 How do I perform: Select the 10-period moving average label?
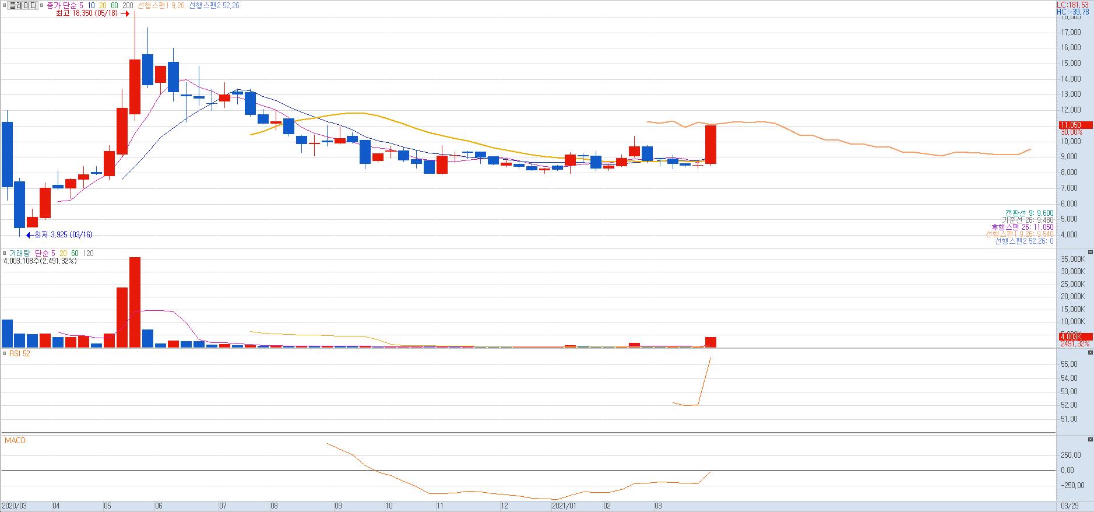coord(92,5)
